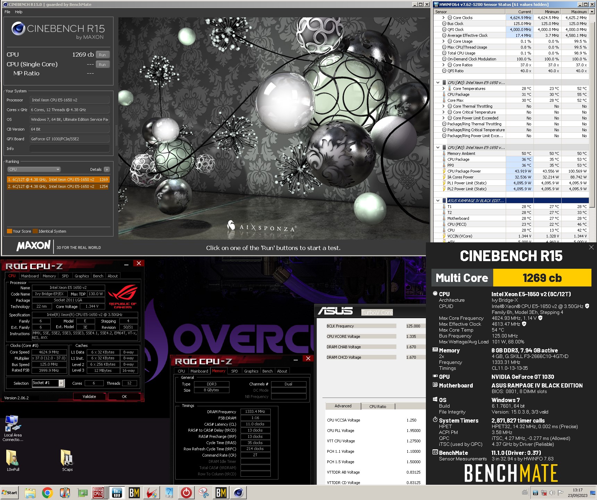This screenshot has height=500, width=597.
Task: Expand the Core Ratios sensor row
Action: pos(443,65)
